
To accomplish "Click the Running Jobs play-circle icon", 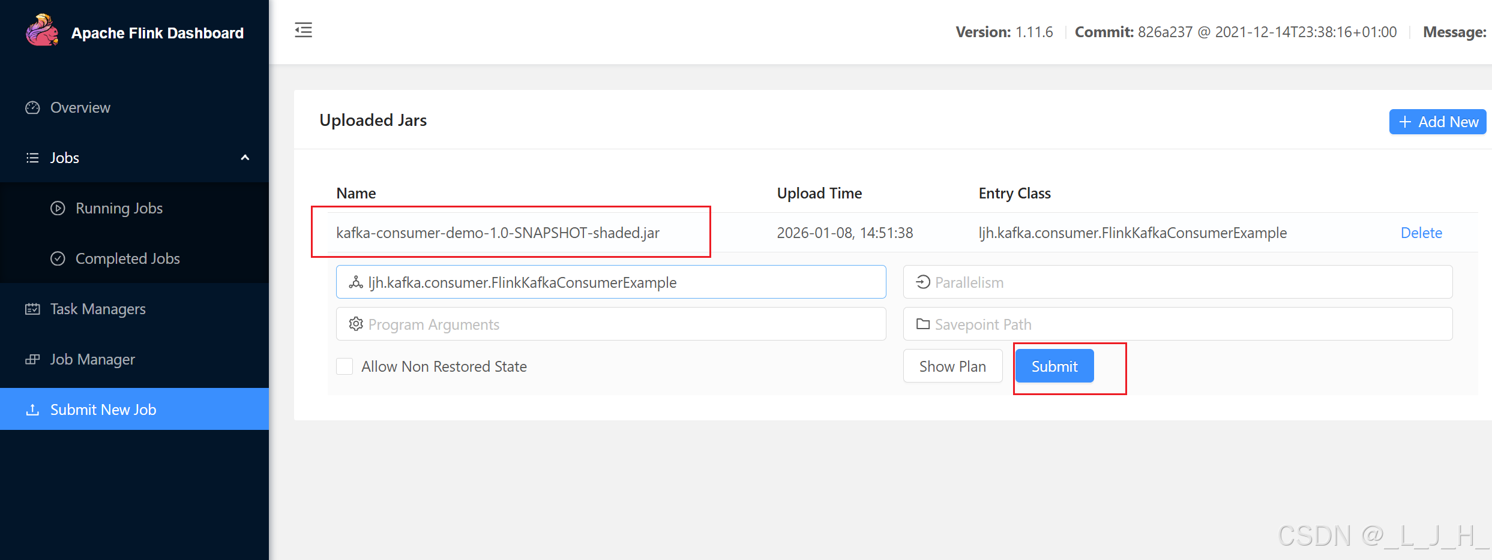I will [58, 209].
